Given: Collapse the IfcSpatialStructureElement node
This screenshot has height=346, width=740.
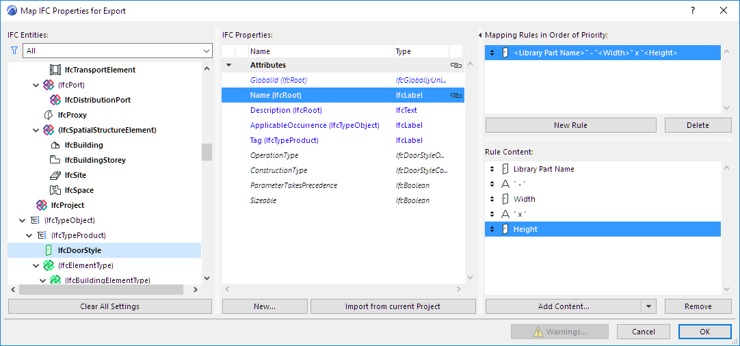Looking at the screenshot, I should point(36,130).
